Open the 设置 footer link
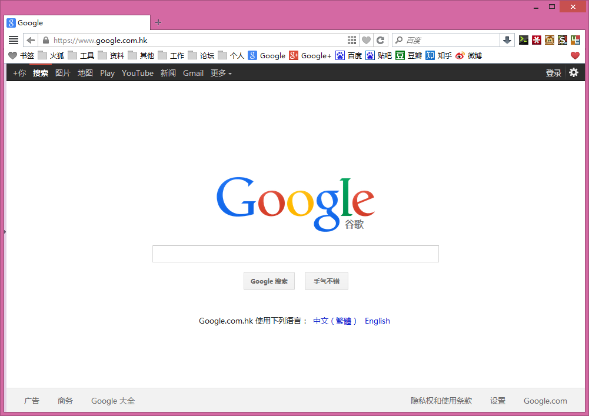The height and width of the screenshot is (416, 589). pos(498,401)
